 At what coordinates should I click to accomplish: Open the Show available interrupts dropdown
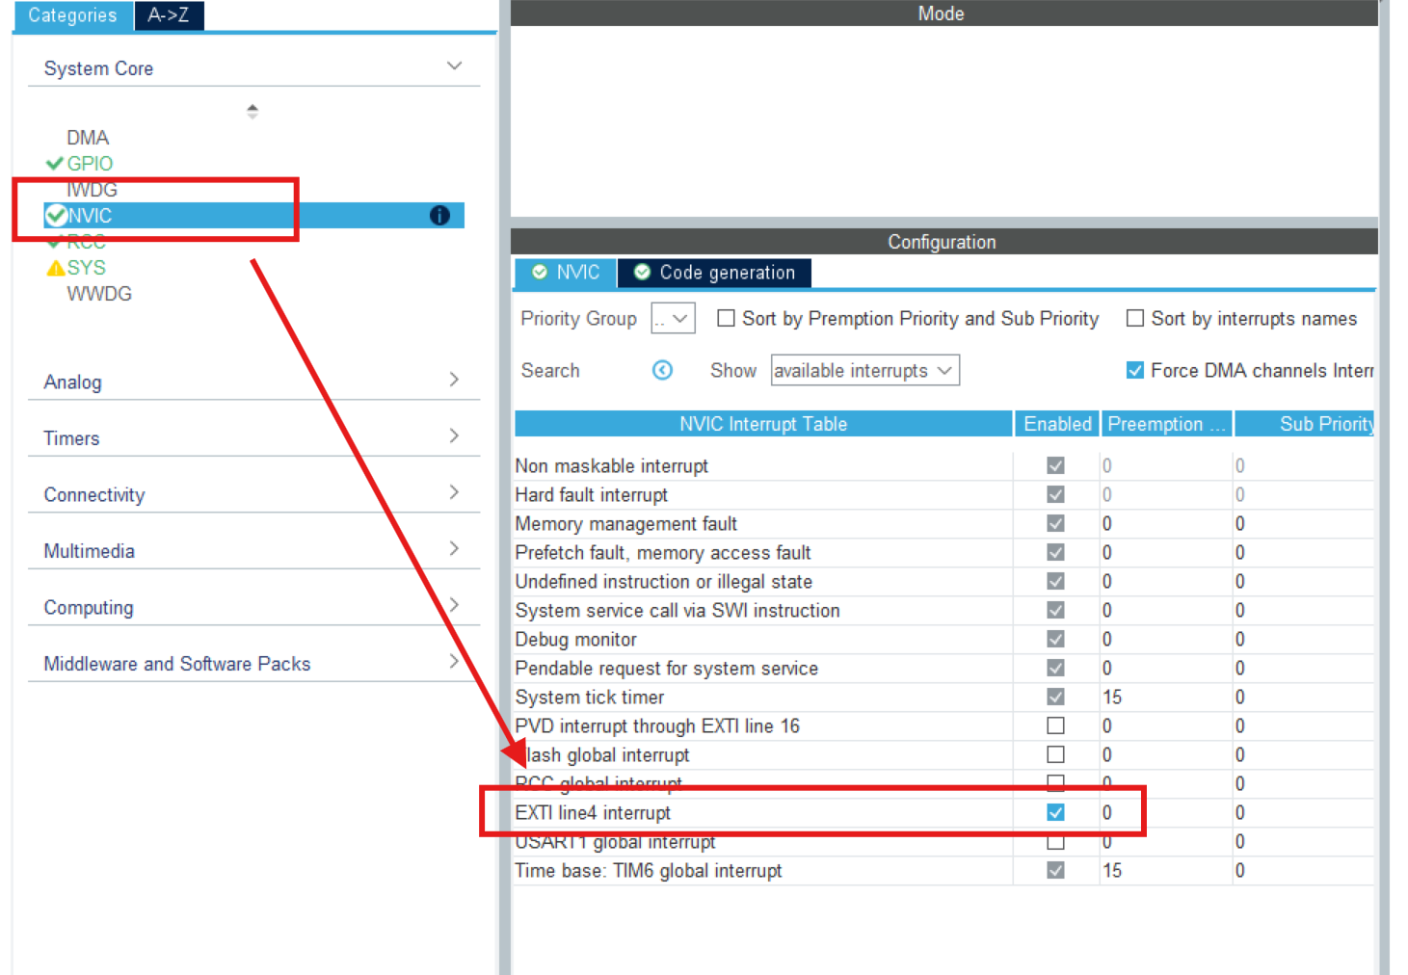pyautogui.click(x=864, y=370)
